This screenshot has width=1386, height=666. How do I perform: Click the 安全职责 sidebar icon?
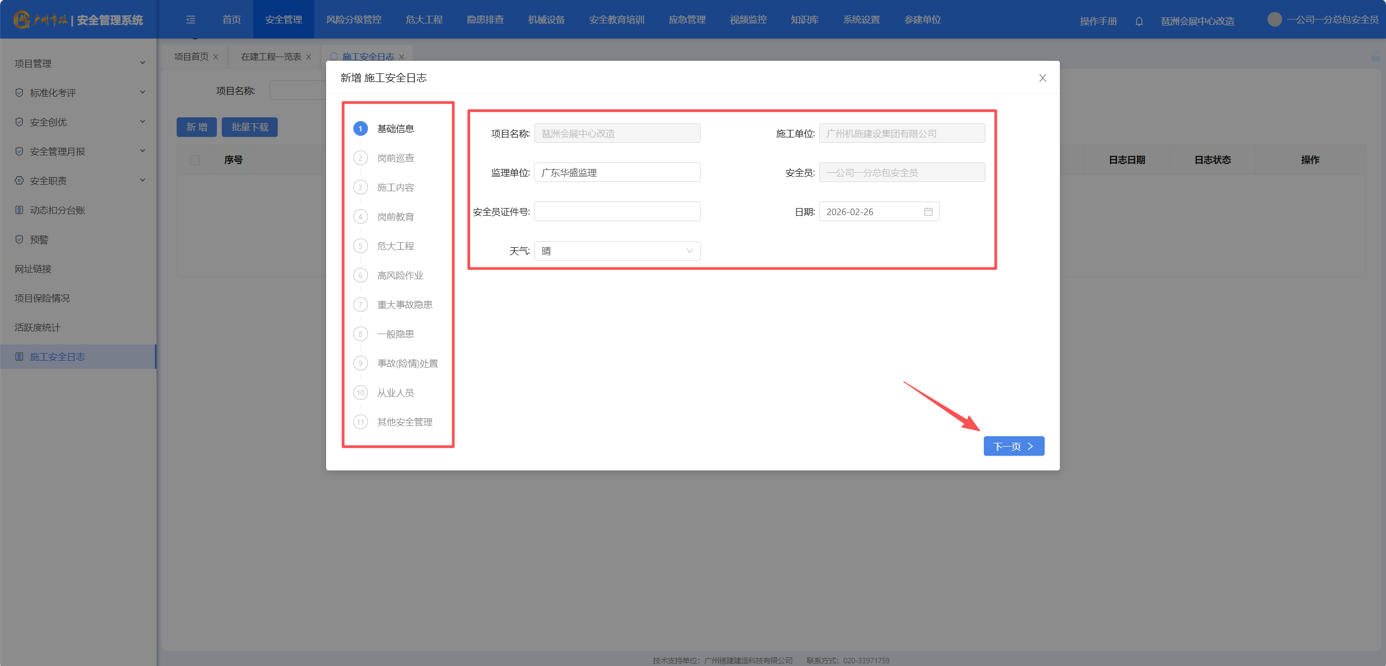point(20,180)
